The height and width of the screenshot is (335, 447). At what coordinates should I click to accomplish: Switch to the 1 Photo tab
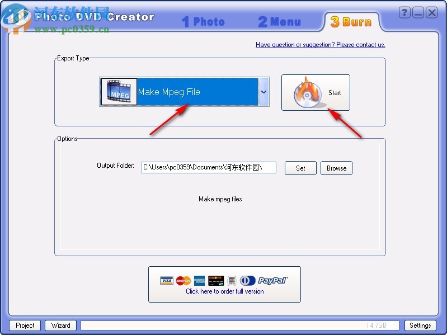click(203, 22)
